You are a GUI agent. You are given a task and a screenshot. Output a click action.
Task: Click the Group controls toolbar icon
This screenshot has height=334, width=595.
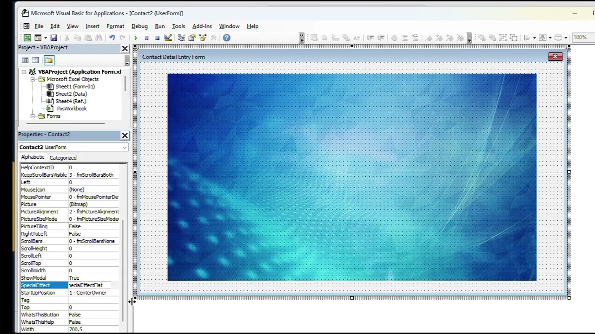(x=503, y=38)
